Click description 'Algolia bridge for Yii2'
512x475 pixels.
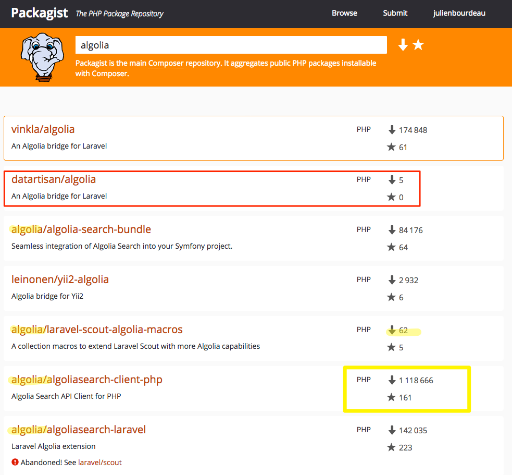click(x=47, y=296)
